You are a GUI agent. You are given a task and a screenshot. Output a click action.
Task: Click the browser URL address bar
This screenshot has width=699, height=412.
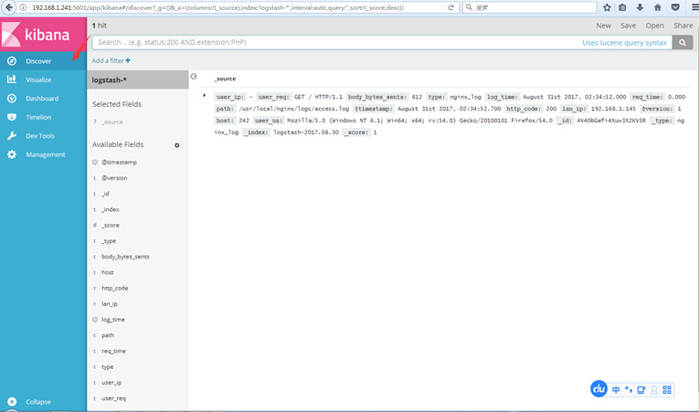pyautogui.click(x=237, y=7)
